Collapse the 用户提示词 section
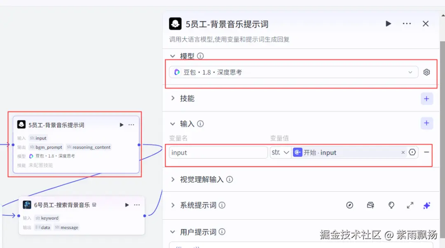 click(x=173, y=232)
